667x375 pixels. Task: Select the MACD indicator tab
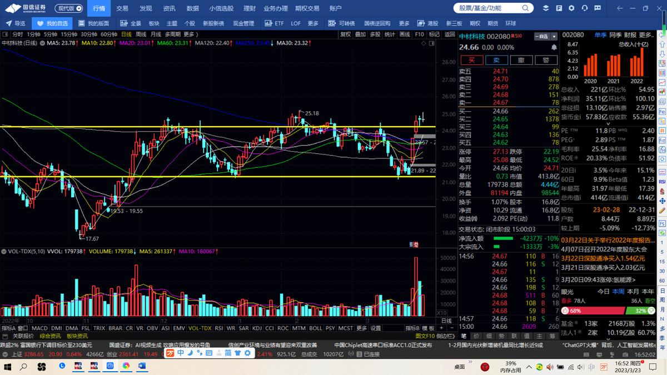39,328
